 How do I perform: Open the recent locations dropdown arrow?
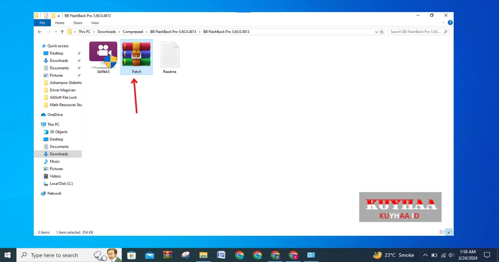click(55, 32)
